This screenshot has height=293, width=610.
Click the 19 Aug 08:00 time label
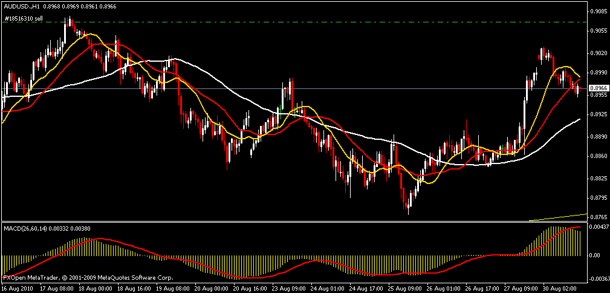(x=172, y=289)
